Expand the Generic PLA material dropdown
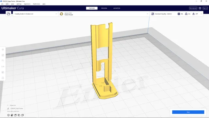The image size is (209, 118). (x=104, y=14)
